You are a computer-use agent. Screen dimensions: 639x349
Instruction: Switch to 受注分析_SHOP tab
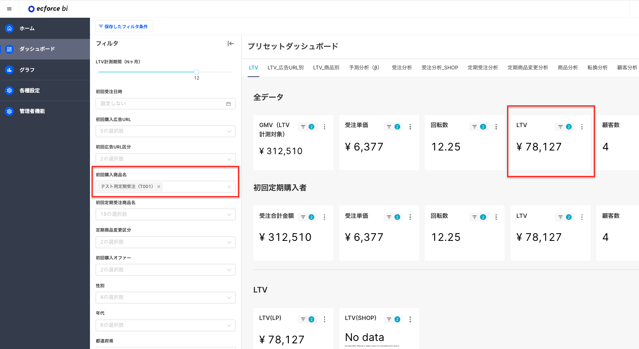[x=440, y=68]
